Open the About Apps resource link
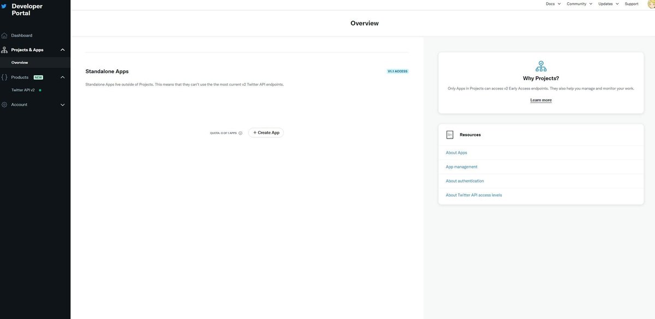Screen dimensions: 655x319 456,153
